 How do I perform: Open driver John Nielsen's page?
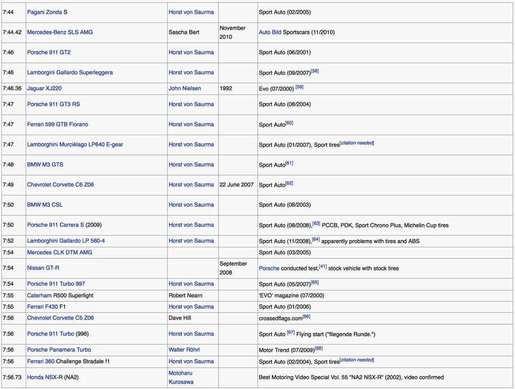click(185, 88)
